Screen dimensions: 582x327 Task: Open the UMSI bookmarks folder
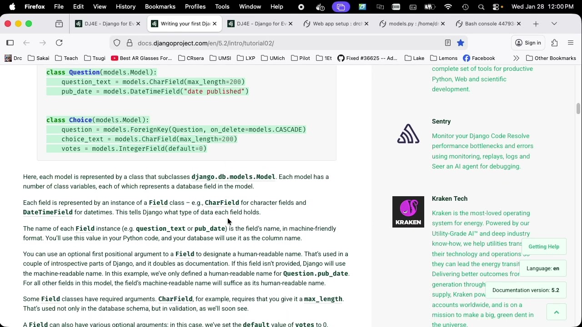point(221,58)
